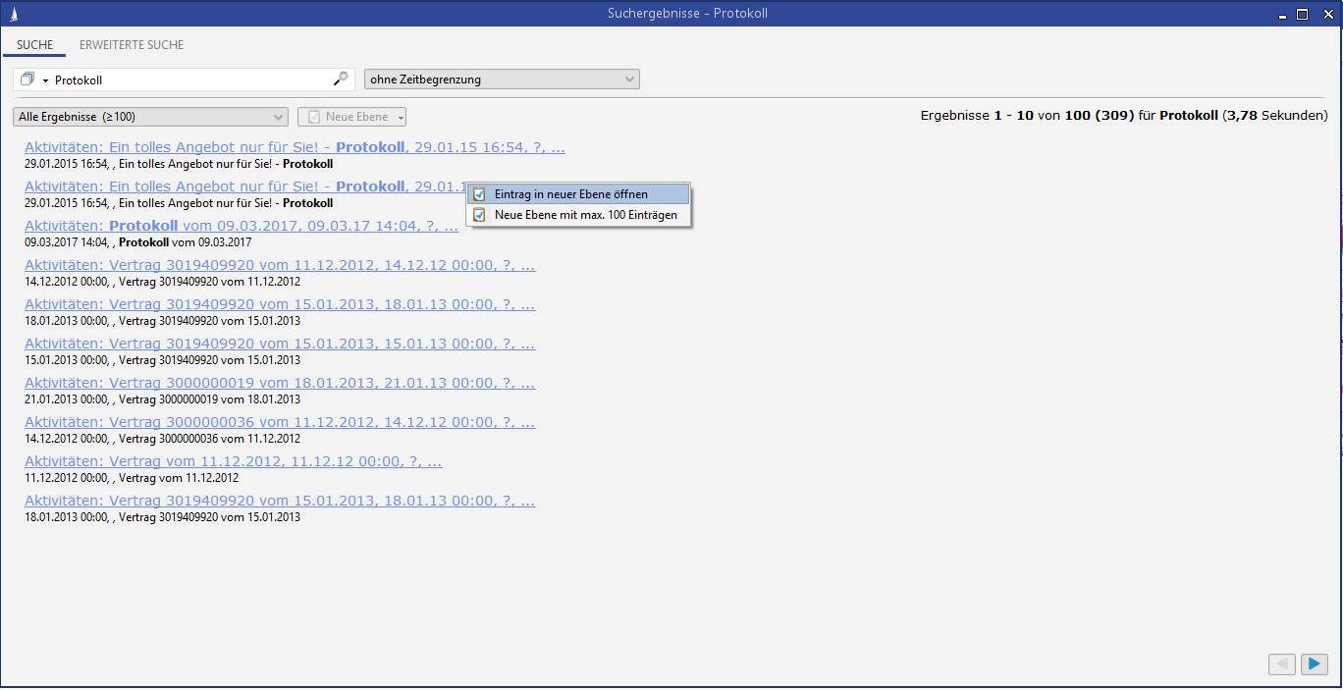Viewport: 1343px width, 690px height.
Task: Click the 'Ergebnisse 1 - 10 von 100' summary
Action: click(1124, 116)
